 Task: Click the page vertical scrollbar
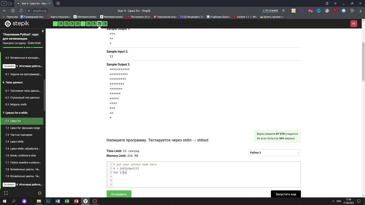click(363, 61)
